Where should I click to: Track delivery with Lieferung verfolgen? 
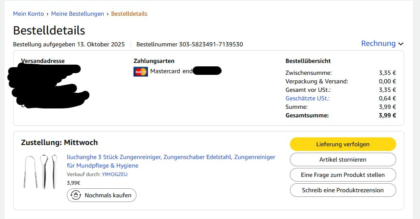click(343, 144)
